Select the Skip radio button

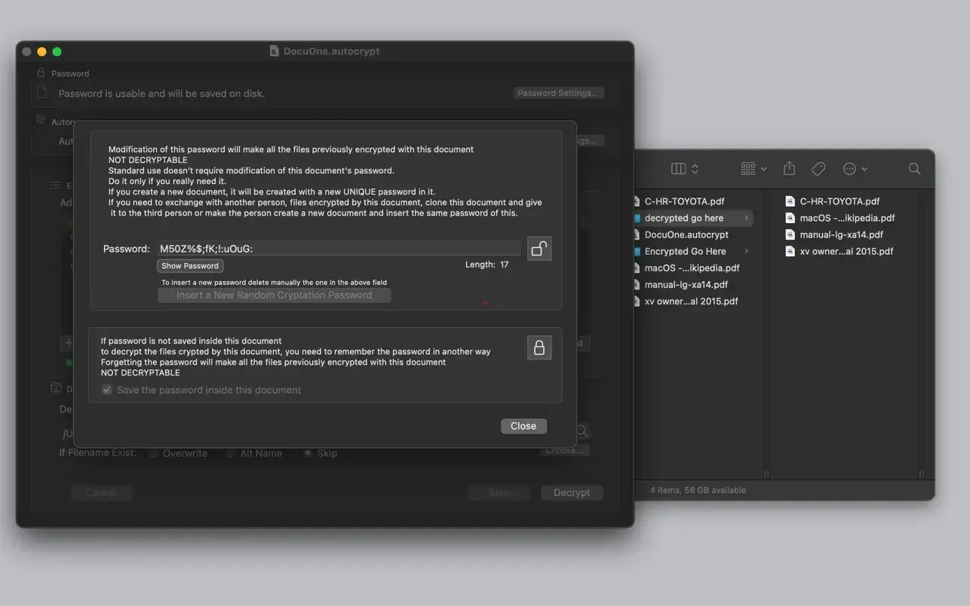pos(308,453)
